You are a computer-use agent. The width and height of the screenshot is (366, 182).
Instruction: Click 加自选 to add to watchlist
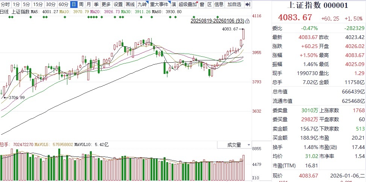coord(234,5)
